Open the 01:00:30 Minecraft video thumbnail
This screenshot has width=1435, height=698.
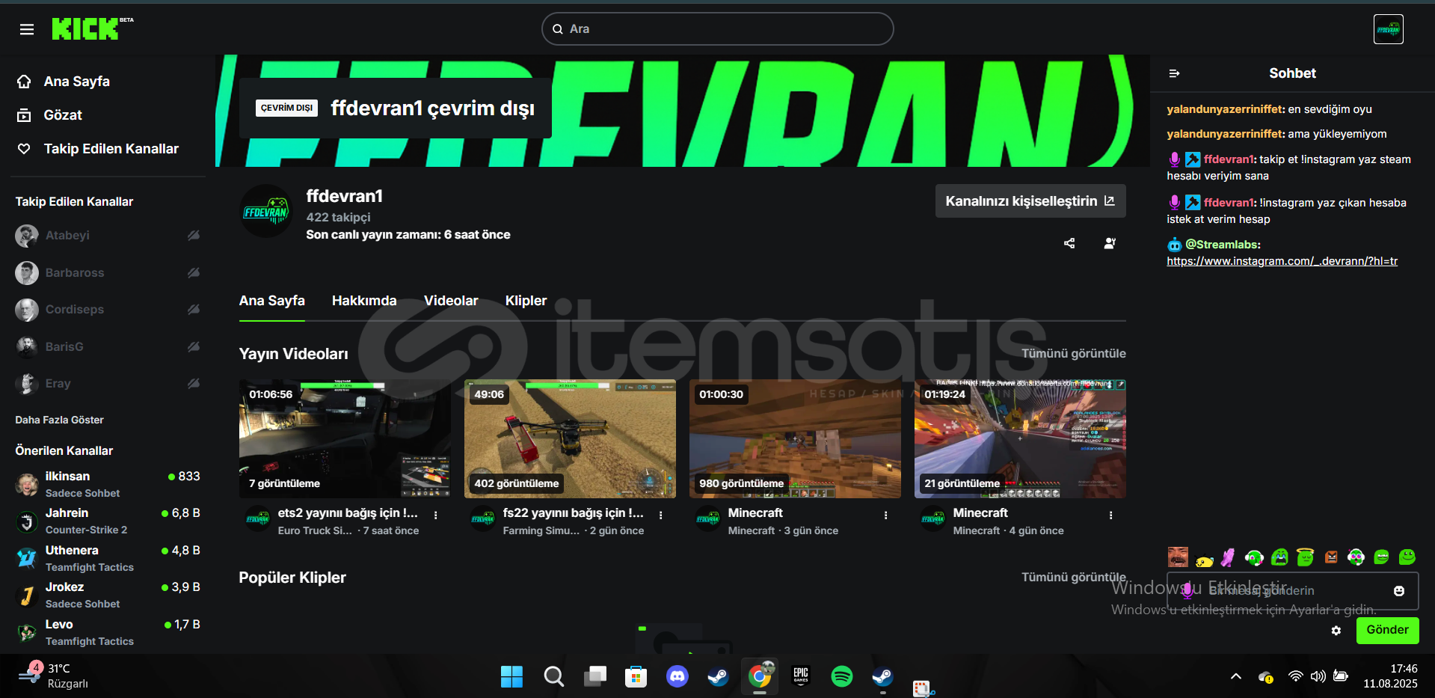(x=795, y=438)
